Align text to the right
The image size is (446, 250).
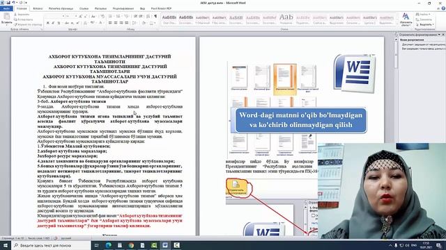coord(121,23)
